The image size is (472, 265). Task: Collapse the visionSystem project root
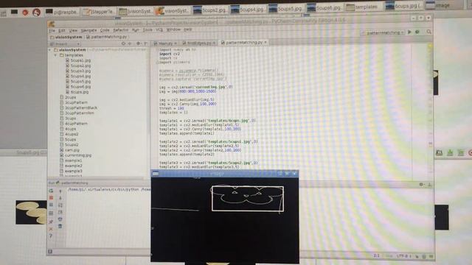(x=50, y=50)
